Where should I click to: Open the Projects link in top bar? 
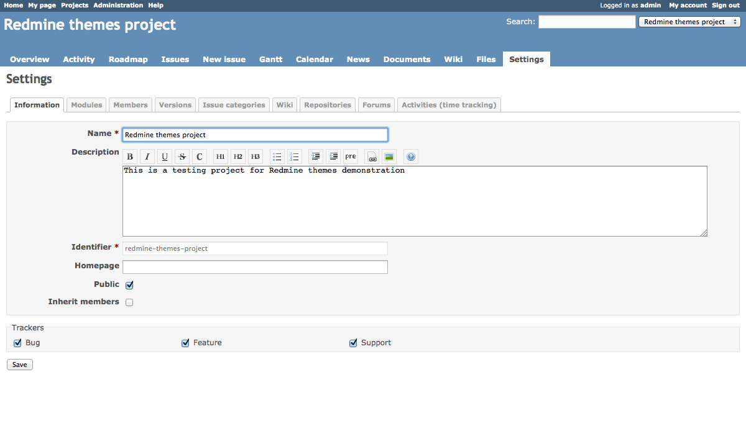click(x=75, y=5)
